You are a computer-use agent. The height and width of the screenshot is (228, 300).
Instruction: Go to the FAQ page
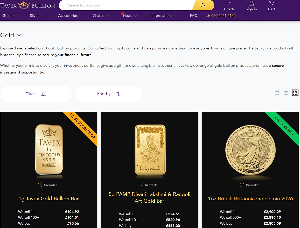pyautogui.click(x=194, y=16)
